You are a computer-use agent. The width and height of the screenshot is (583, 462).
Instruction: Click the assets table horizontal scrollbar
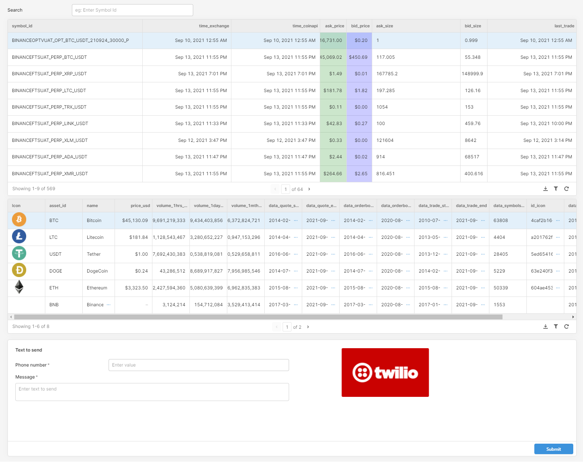(x=258, y=317)
